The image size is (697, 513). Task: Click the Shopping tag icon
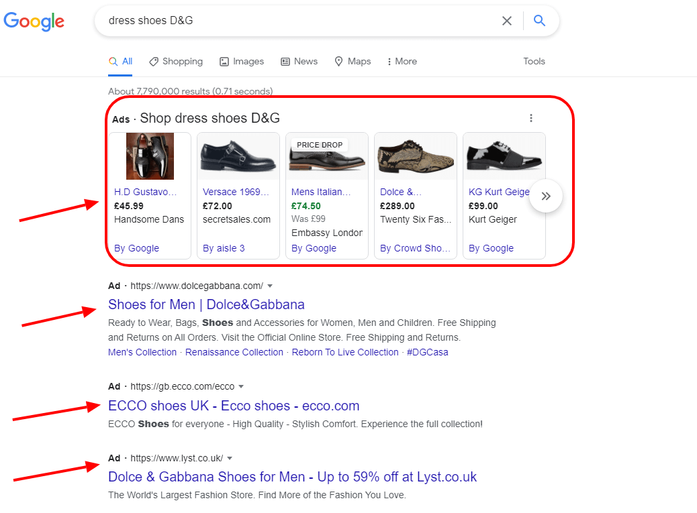[152, 61]
